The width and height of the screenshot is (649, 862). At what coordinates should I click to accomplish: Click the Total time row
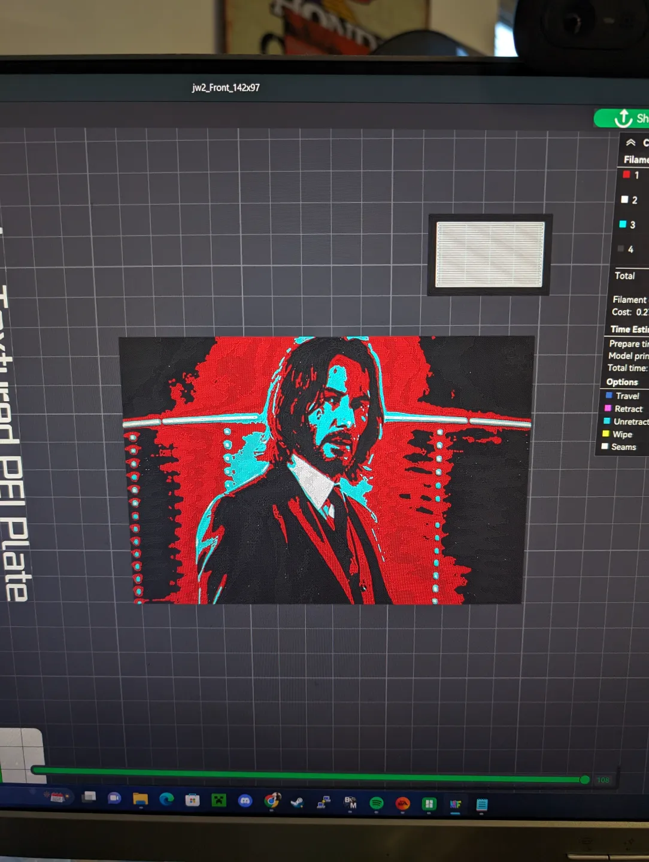(627, 368)
